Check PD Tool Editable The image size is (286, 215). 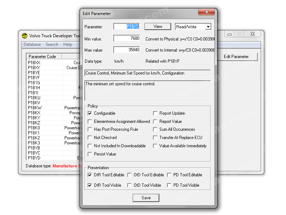pyautogui.click(x=169, y=175)
